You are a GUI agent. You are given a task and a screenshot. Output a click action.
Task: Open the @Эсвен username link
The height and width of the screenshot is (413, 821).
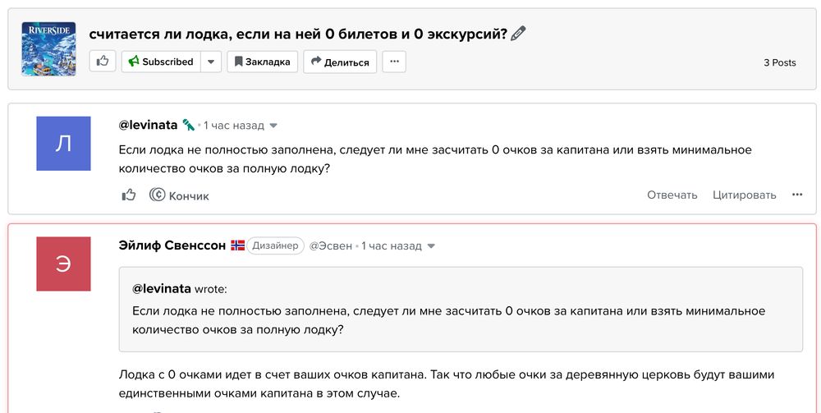tap(330, 246)
